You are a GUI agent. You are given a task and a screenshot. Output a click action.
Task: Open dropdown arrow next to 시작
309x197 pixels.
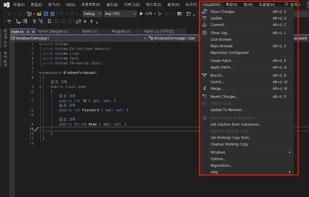[155, 14]
